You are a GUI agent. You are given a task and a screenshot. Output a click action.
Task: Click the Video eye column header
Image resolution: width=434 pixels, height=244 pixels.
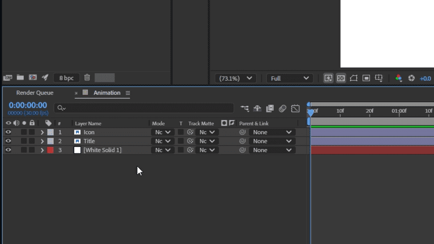(x=8, y=123)
